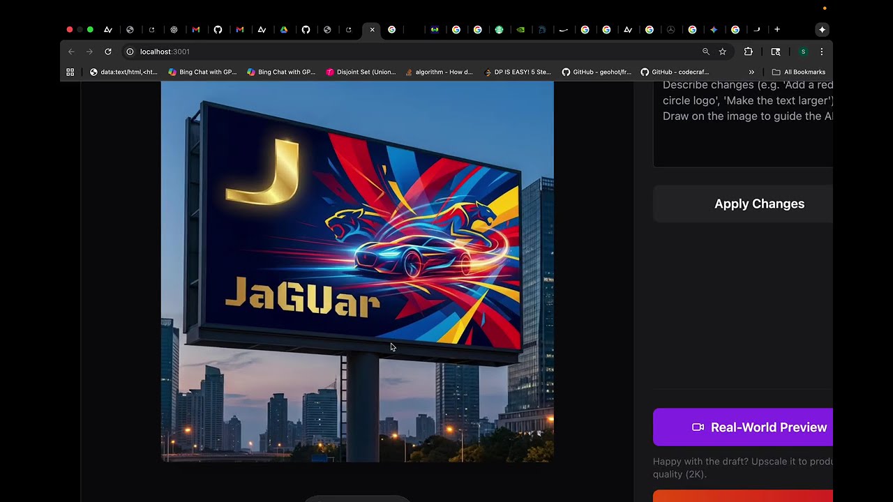Open the 'algorithm - How d...' bookmark
Screen dimensions: 893x502
(440, 72)
